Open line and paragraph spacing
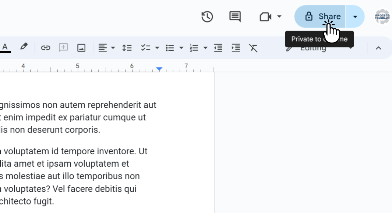 (x=127, y=48)
